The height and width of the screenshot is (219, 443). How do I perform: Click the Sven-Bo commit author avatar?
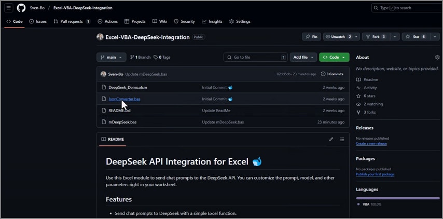click(x=103, y=74)
